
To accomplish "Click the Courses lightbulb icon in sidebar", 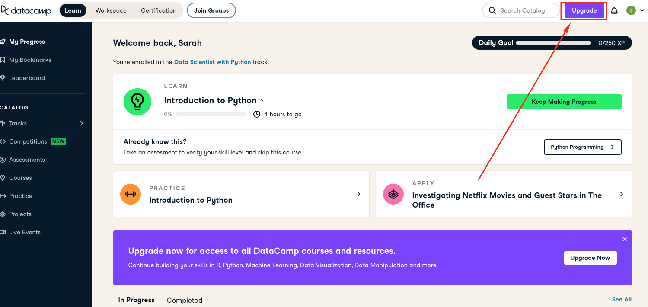I will tap(3, 178).
